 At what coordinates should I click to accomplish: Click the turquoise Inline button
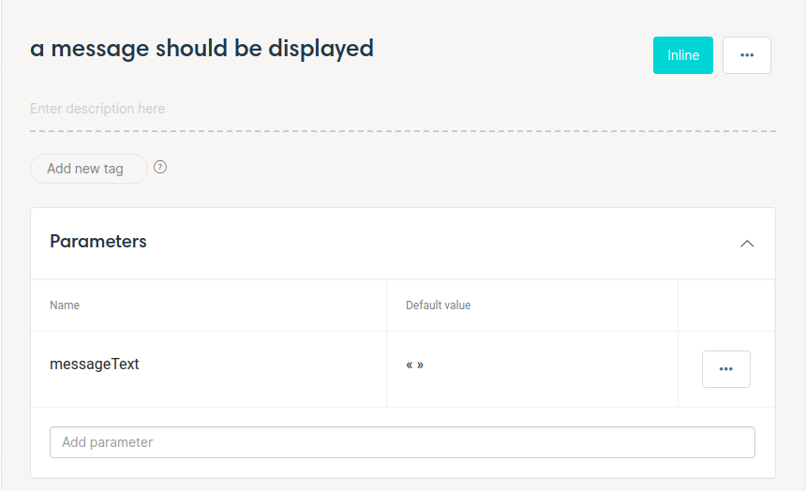pyautogui.click(x=682, y=55)
